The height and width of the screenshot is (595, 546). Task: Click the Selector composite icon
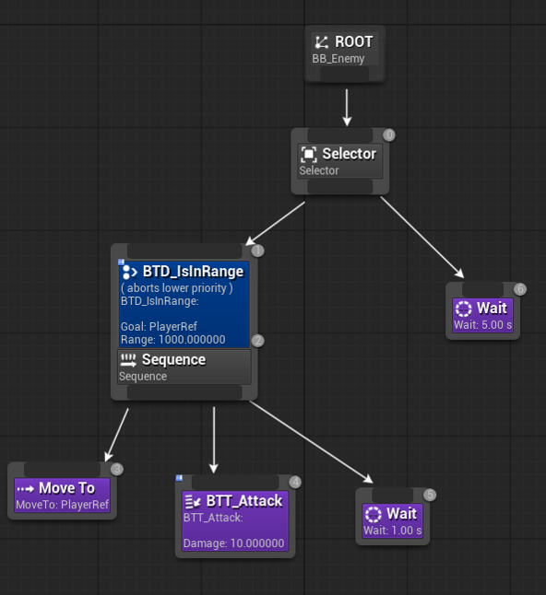(309, 154)
